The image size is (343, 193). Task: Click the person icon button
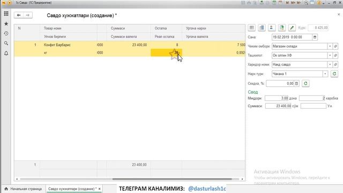click(272, 27)
